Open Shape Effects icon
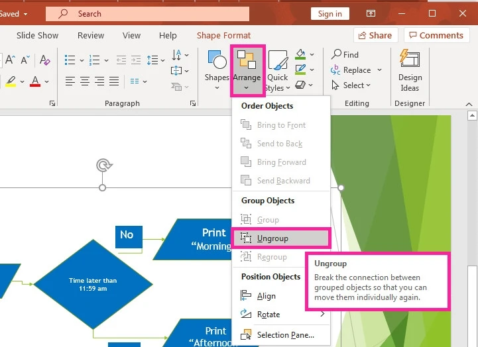This screenshot has width=478, height=347. (300, 85)
